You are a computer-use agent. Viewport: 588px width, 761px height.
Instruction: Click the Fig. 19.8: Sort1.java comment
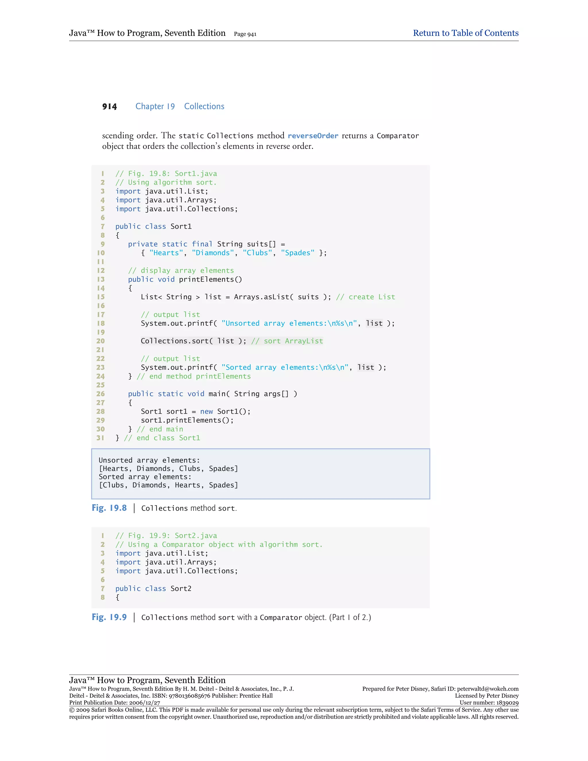[166, 173]
